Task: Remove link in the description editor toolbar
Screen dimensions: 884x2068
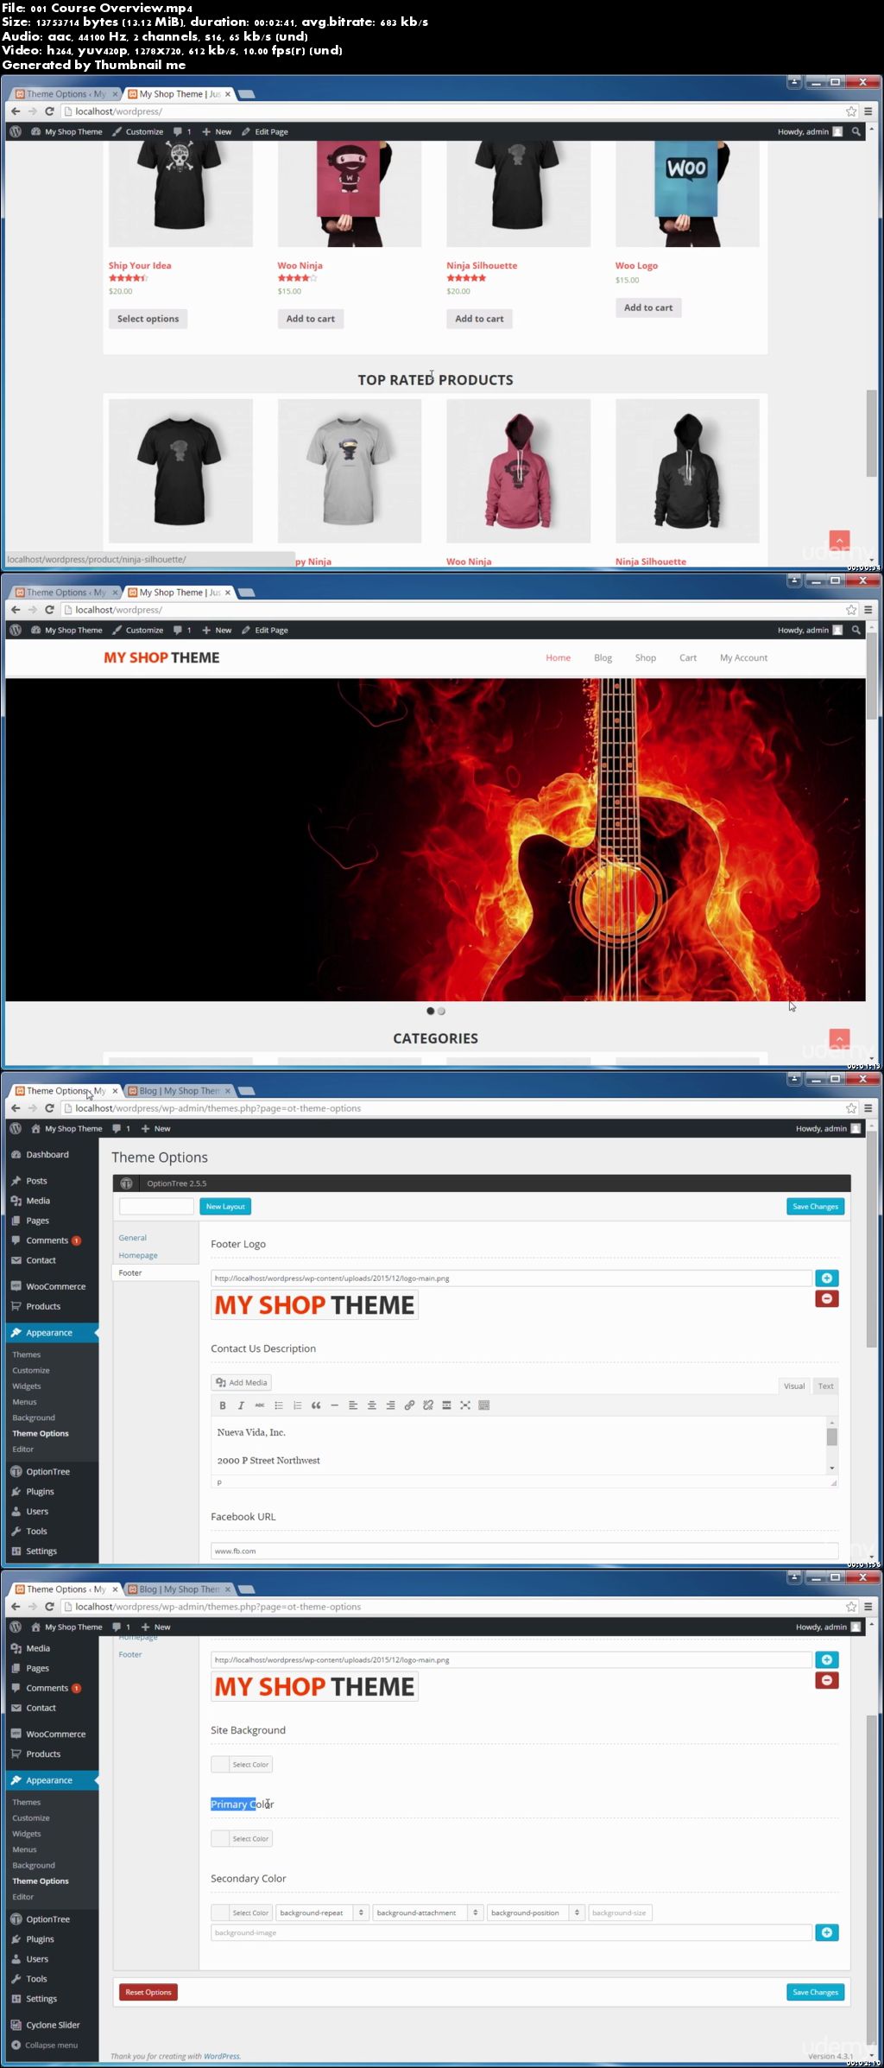Action: [x=428, y=1405]
